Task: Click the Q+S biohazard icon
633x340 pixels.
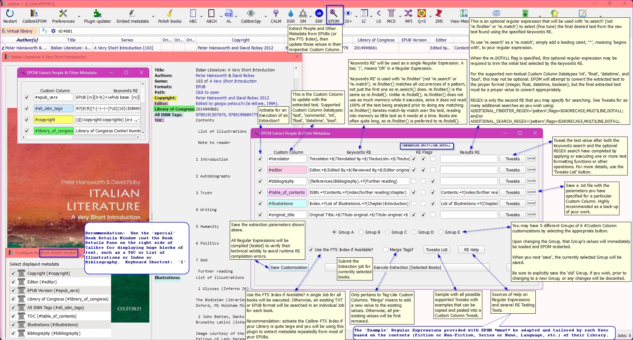Action: (x=422, y=13)
